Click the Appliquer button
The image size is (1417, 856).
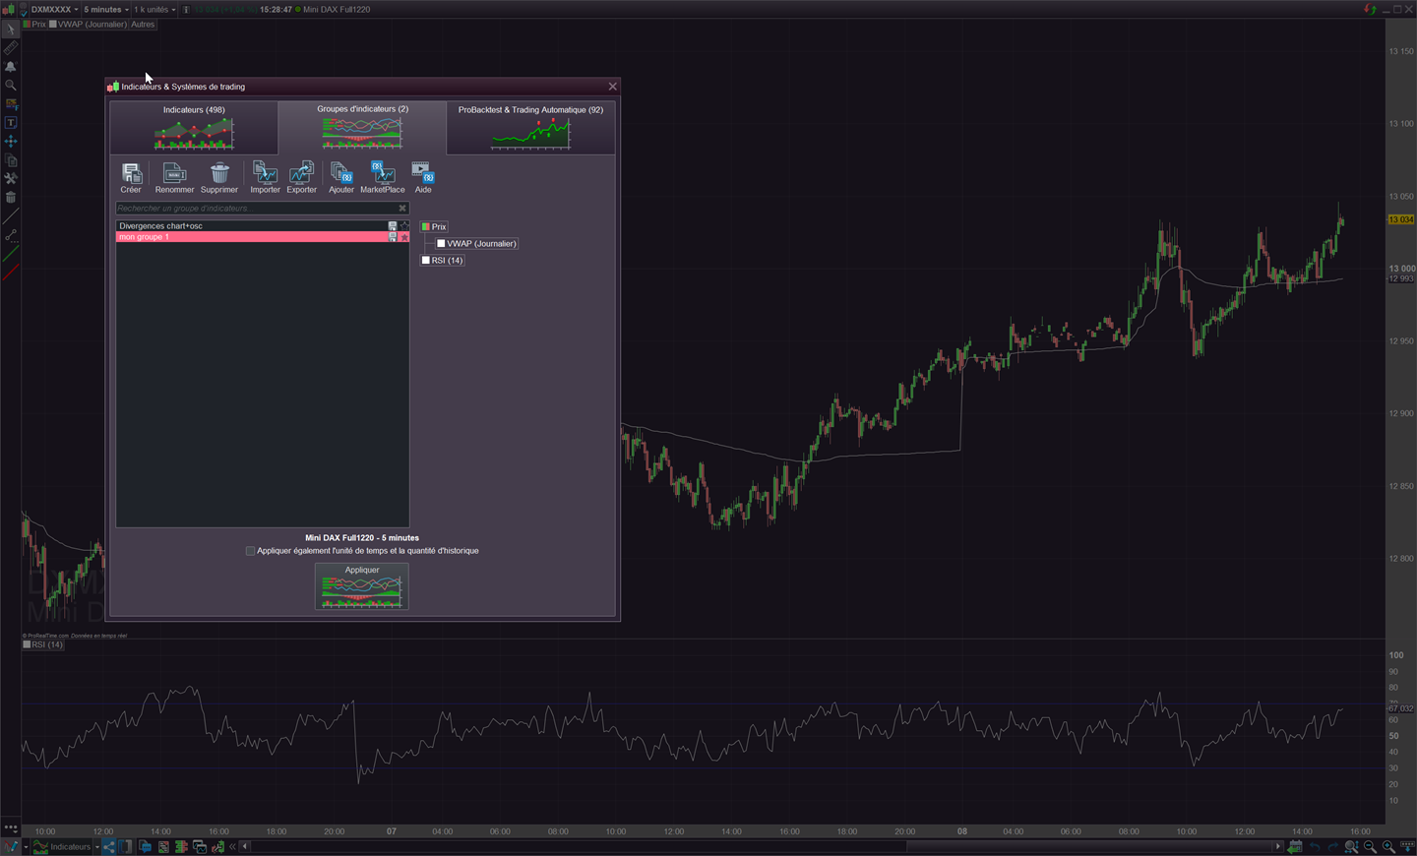362,586
